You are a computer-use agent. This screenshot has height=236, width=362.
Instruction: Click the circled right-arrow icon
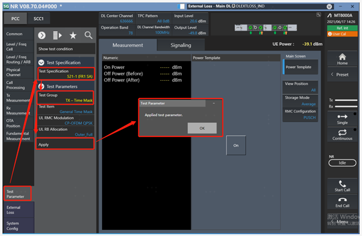[x=42, y=35]
